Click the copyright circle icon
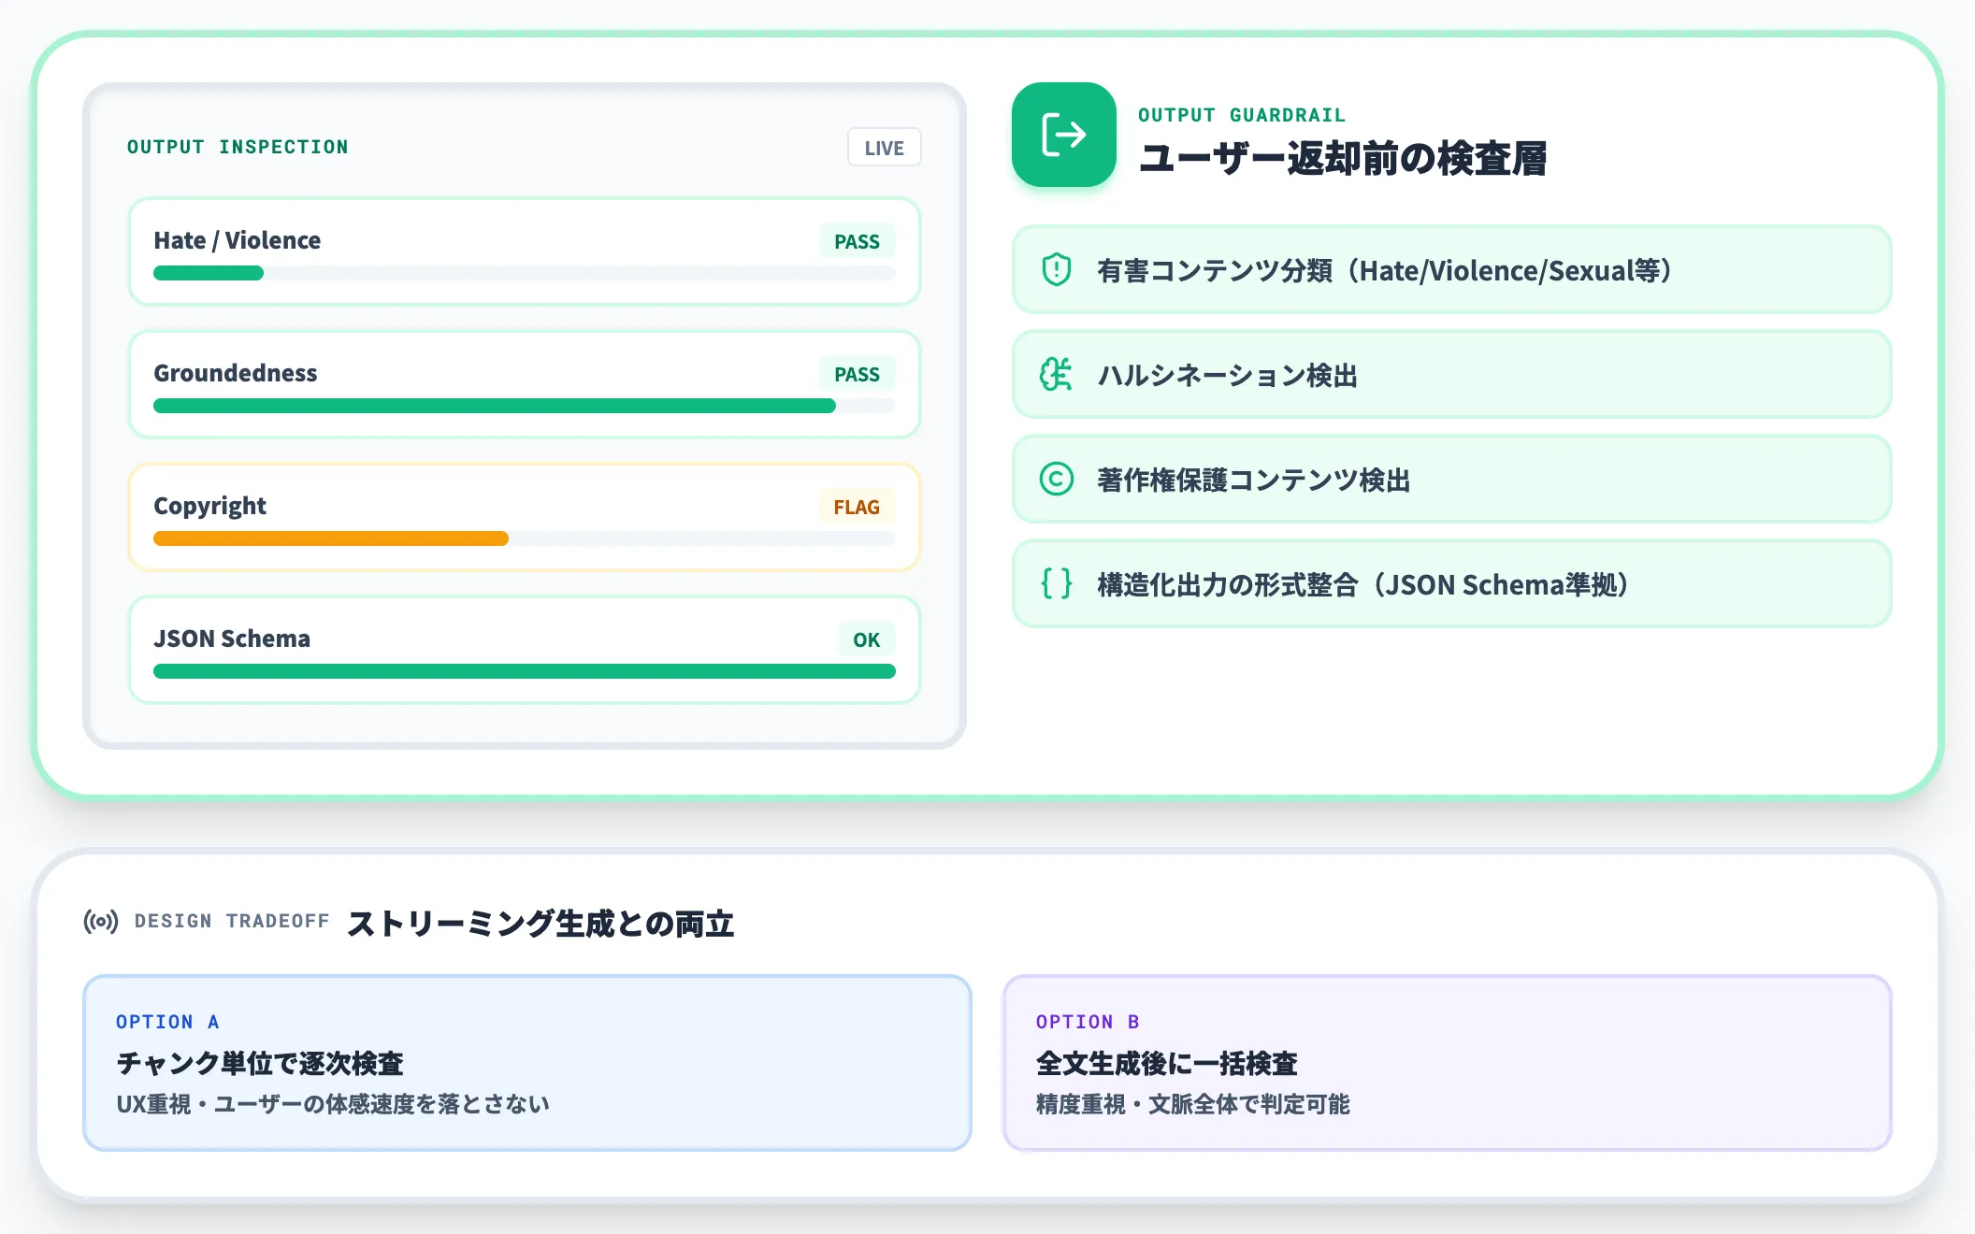 [1056, 480]
